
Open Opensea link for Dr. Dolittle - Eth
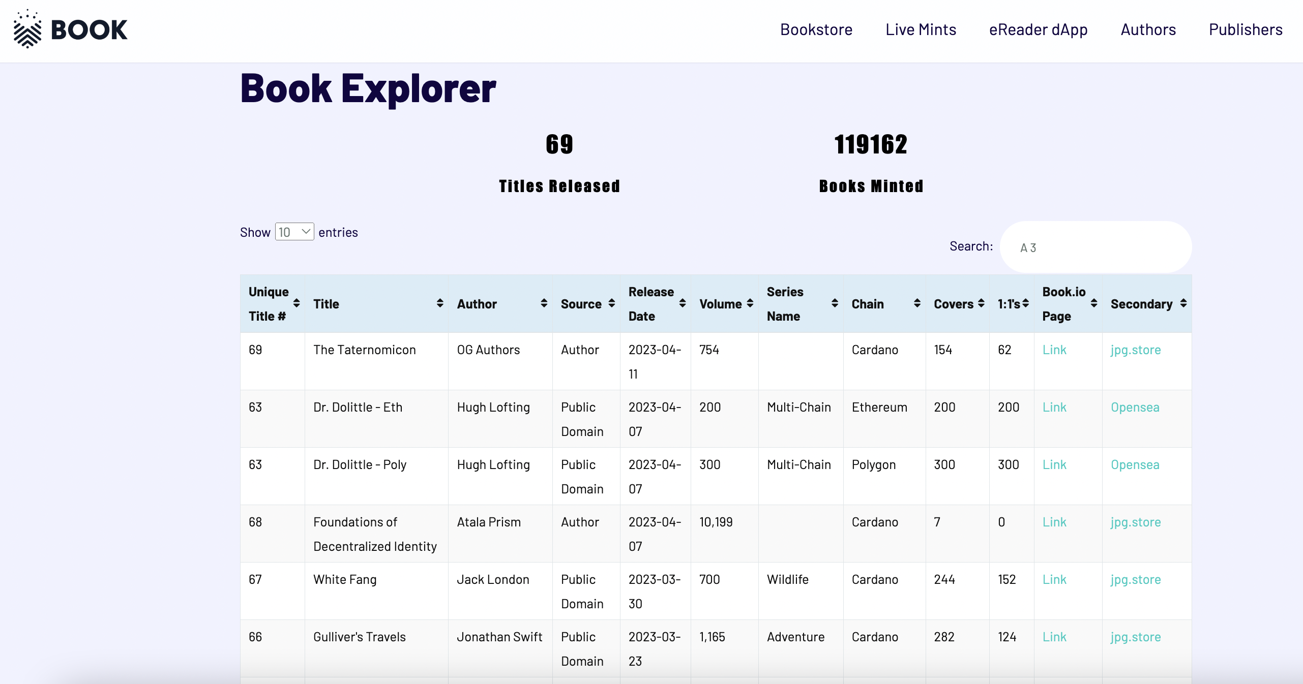(x=1135, y=407)
